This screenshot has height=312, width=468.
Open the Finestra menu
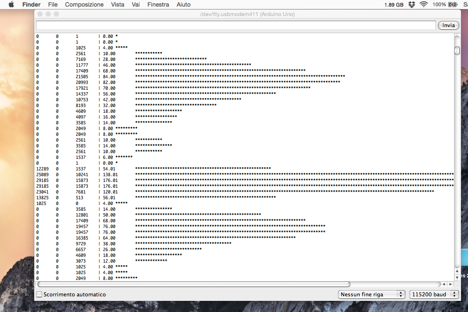point(158,5)
